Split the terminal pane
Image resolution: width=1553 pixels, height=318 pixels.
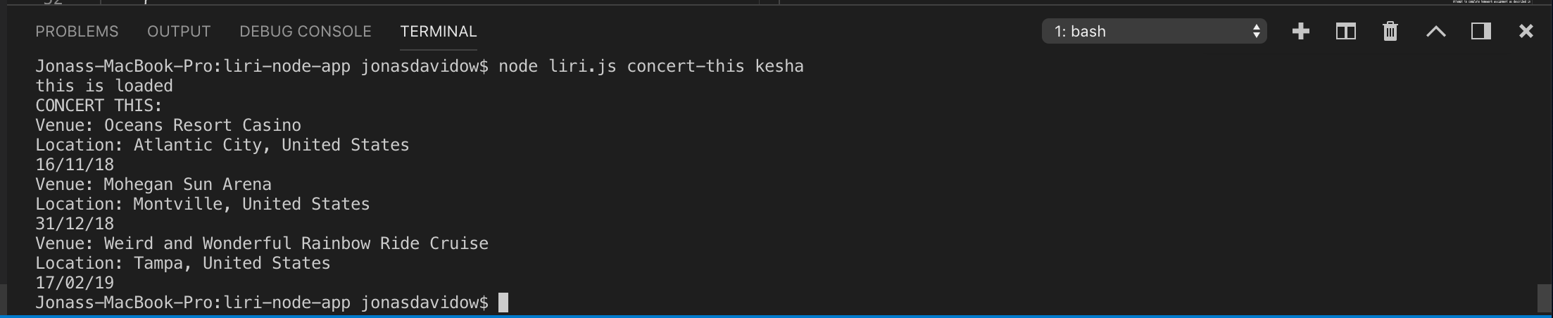(x=1345, y=31)
